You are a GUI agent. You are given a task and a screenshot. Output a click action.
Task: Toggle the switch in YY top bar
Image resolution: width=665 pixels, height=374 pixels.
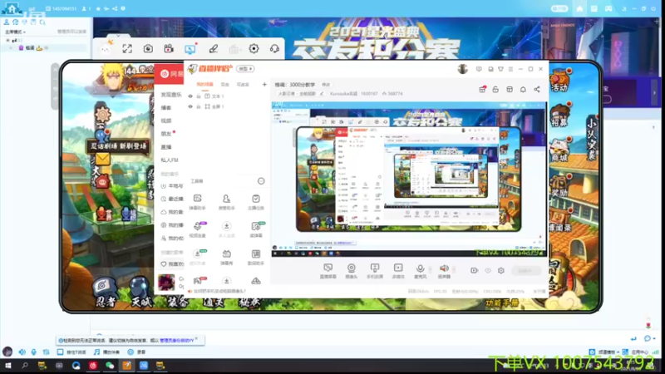coord(559,8)
